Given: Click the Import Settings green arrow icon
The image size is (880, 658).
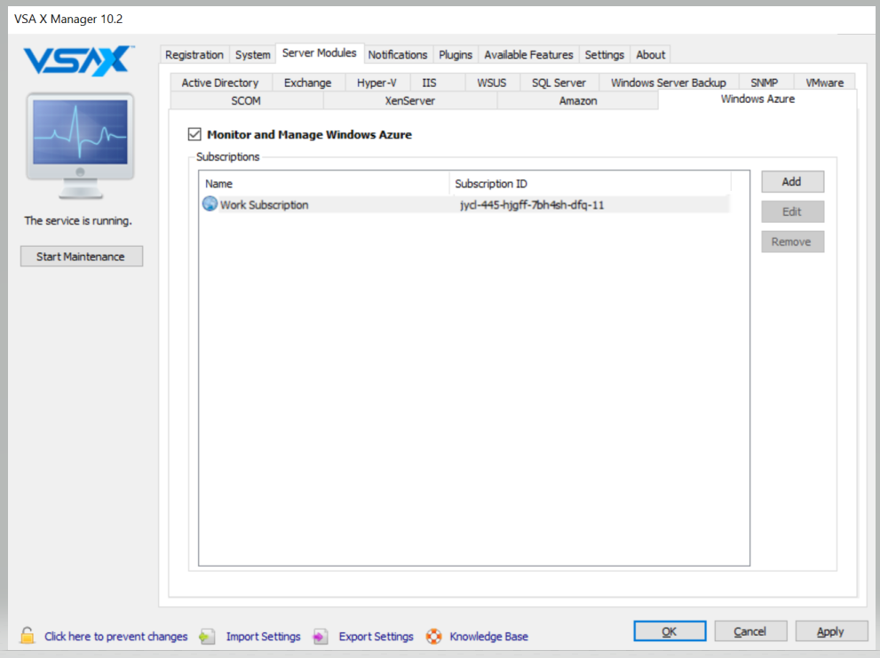Looking at the screenshot, I should pyautogui.click(x=207, y=637).
